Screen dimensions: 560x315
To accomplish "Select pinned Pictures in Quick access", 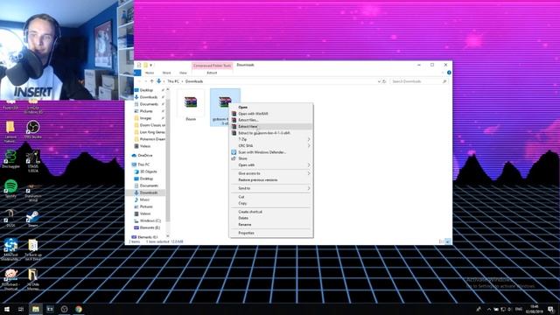I will [x=146, y=111].
